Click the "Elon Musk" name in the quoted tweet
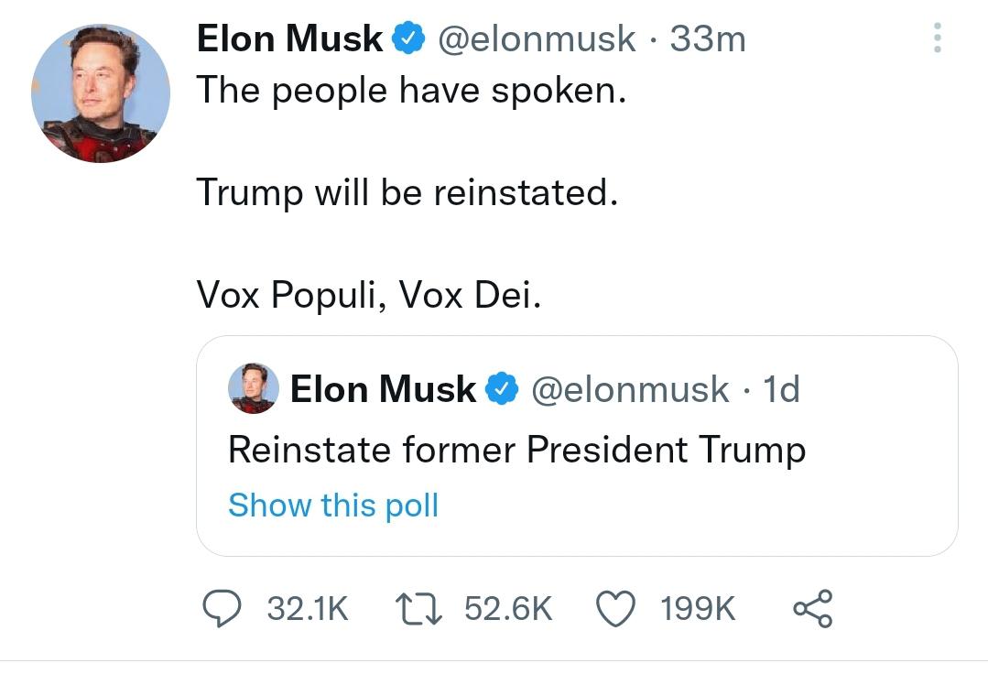Image resolution: width=988 pixels, height=674 pixels. pos(383,389)
